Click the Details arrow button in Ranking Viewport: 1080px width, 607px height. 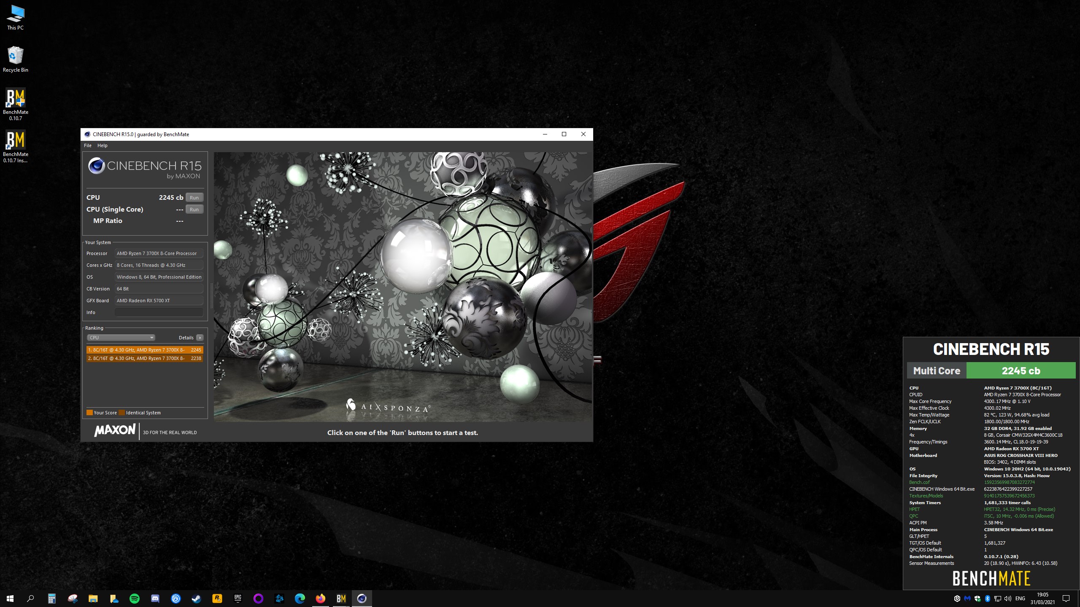[x=200, y=338]
